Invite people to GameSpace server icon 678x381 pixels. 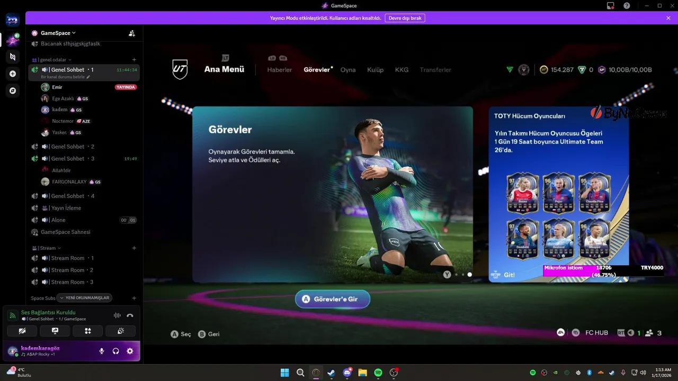(132, 33)
